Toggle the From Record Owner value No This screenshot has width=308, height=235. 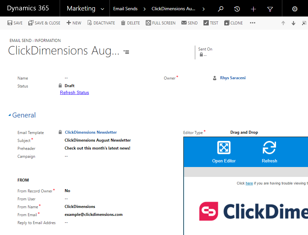67,191
